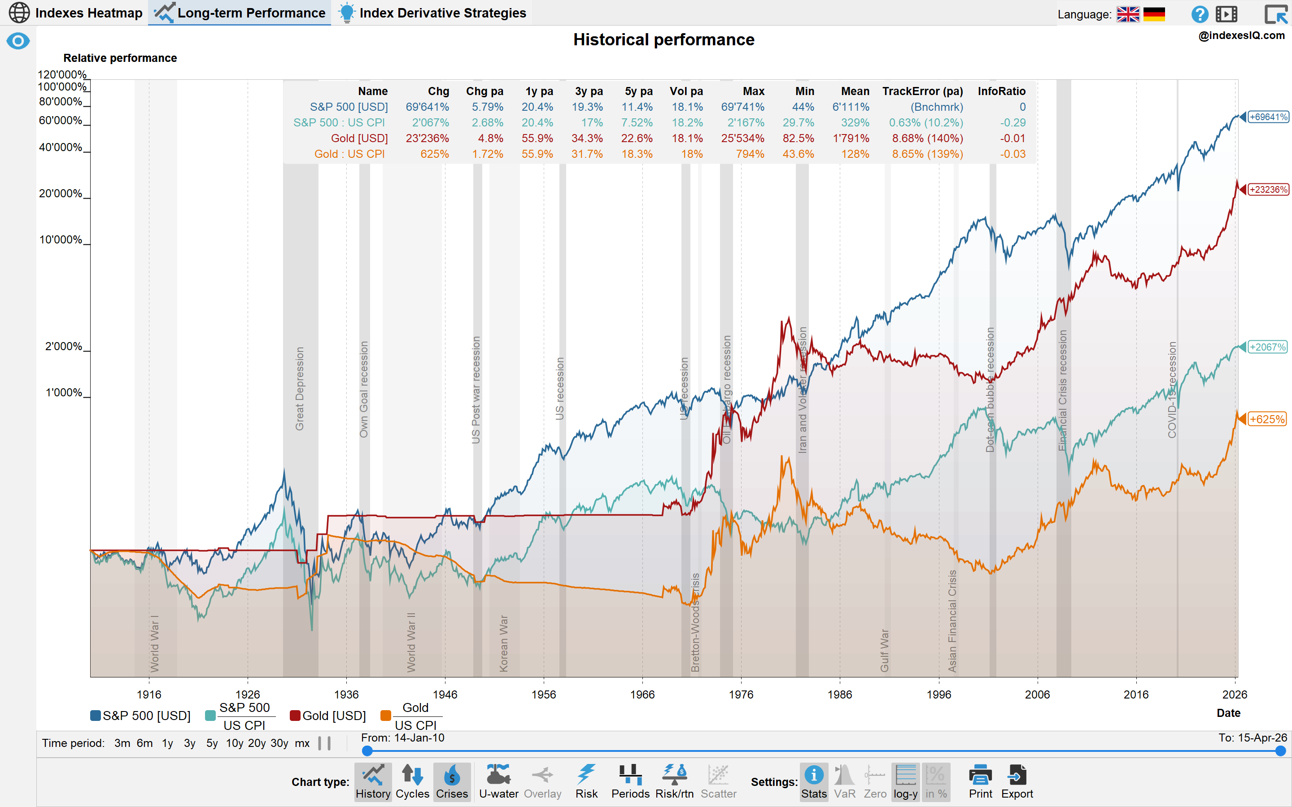Set time period to 5y
Screen dimensions: 1292x807
pos(212,743)
